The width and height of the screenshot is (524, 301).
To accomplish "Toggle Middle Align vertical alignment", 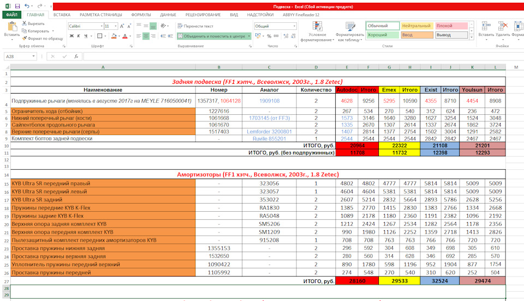I will click(x=146, y=26).
